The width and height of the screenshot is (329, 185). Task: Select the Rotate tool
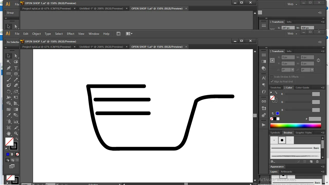pos(8,91)
